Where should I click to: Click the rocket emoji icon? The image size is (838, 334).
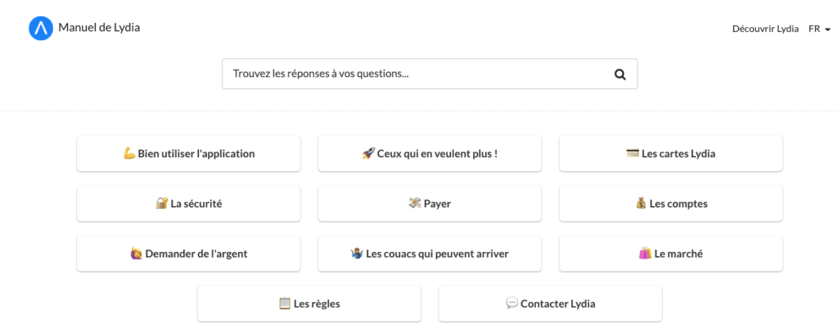pos(367,154)
